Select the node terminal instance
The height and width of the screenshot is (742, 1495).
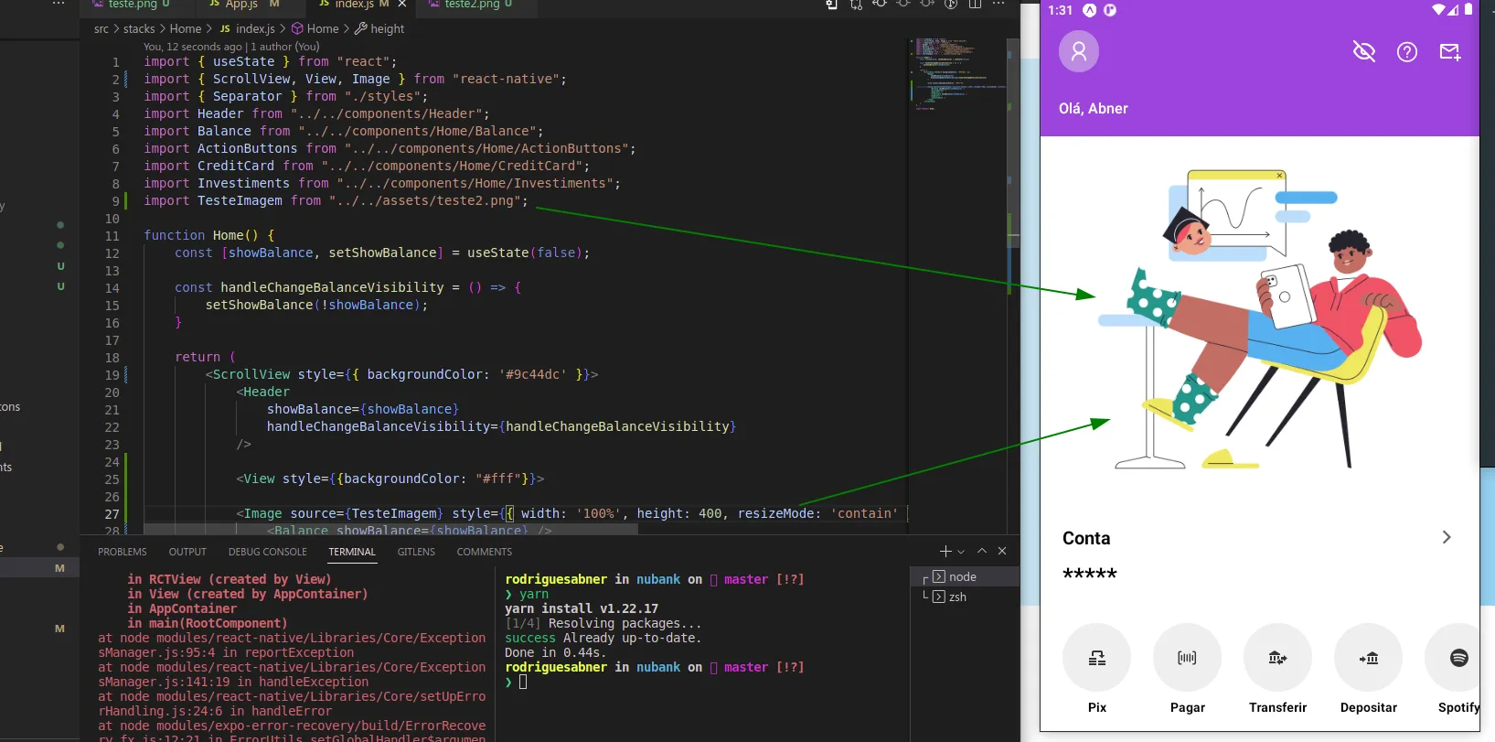(x=965, y=577)
